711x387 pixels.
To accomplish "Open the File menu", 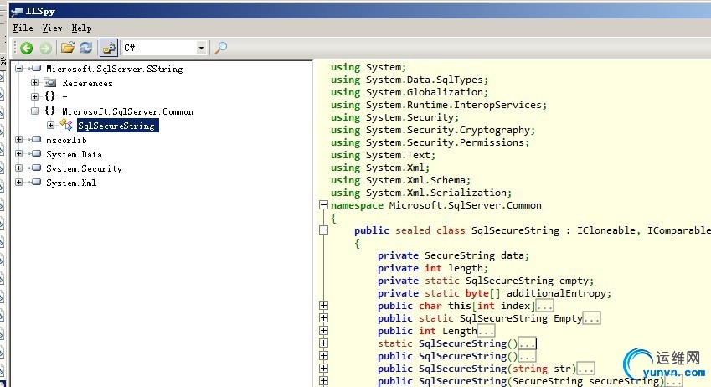I will tap(23, 28).
